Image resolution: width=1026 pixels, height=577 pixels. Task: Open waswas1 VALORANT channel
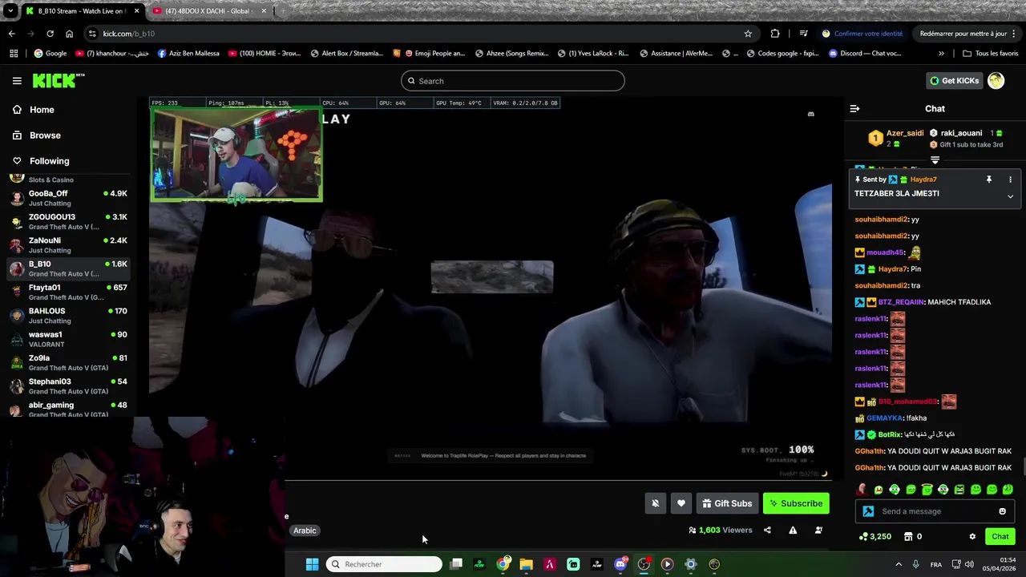tap(68, 339)
